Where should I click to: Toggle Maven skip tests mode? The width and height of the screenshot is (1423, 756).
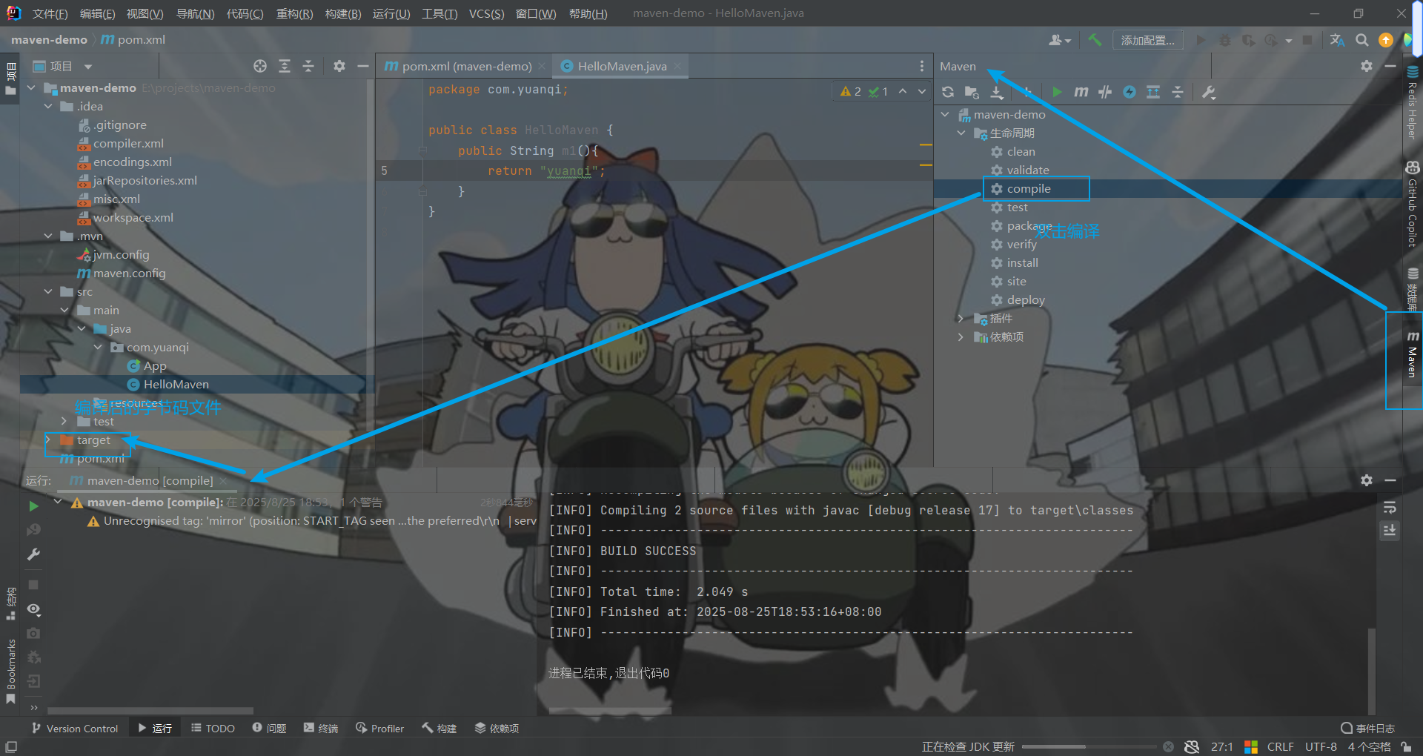tap(1130, 92)
